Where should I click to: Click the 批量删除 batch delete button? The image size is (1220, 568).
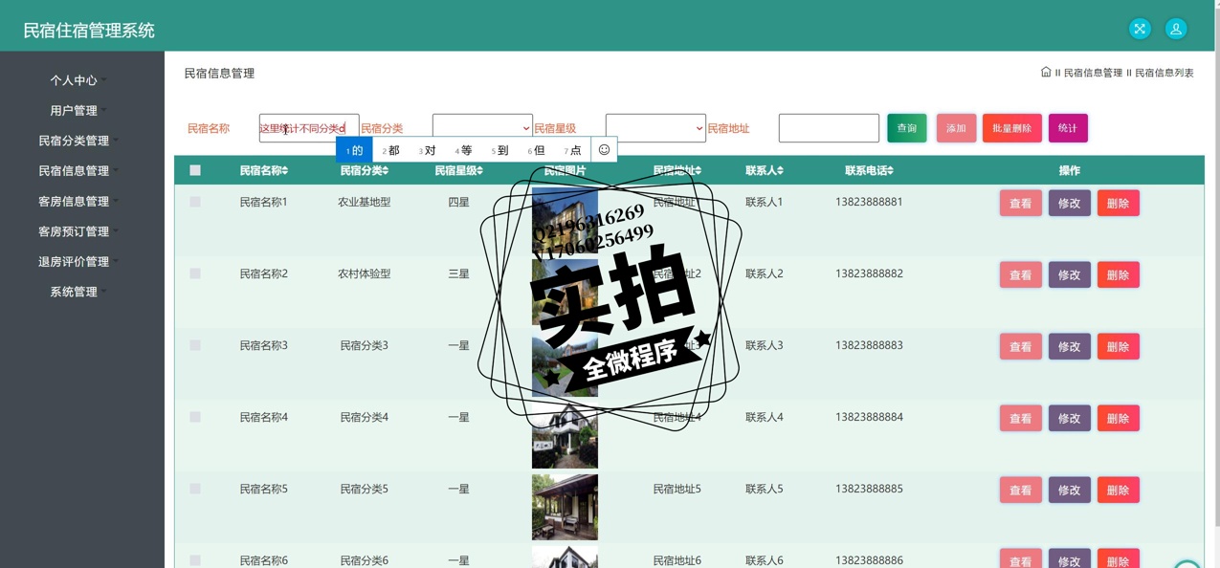pyautogui.click(x=1012, y=128)
